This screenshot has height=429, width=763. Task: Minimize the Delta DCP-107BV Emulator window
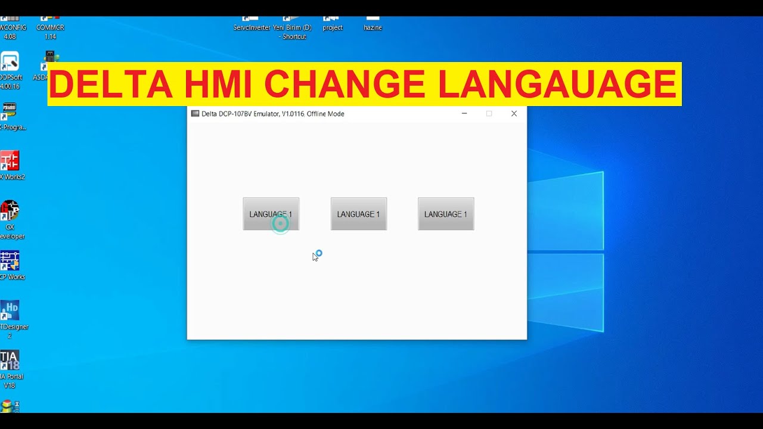[x=464, y=113]
